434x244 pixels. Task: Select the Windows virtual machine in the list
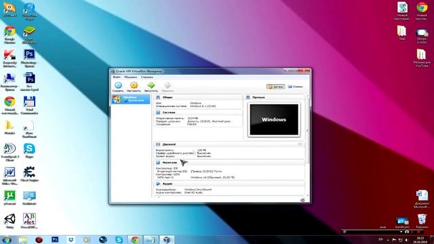click(131, 99)
